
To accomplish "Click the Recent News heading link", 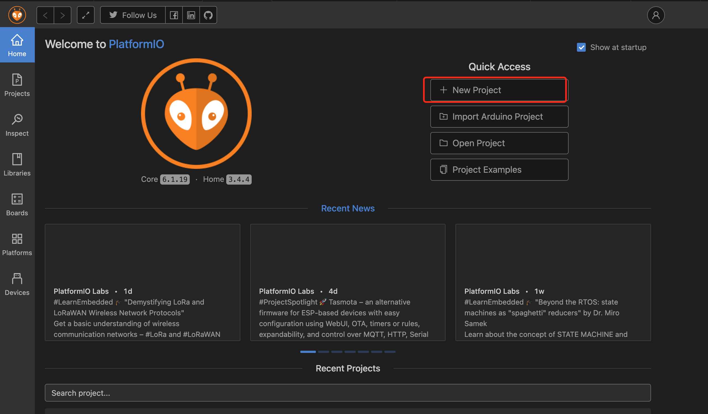I will [x=348, y=208].
